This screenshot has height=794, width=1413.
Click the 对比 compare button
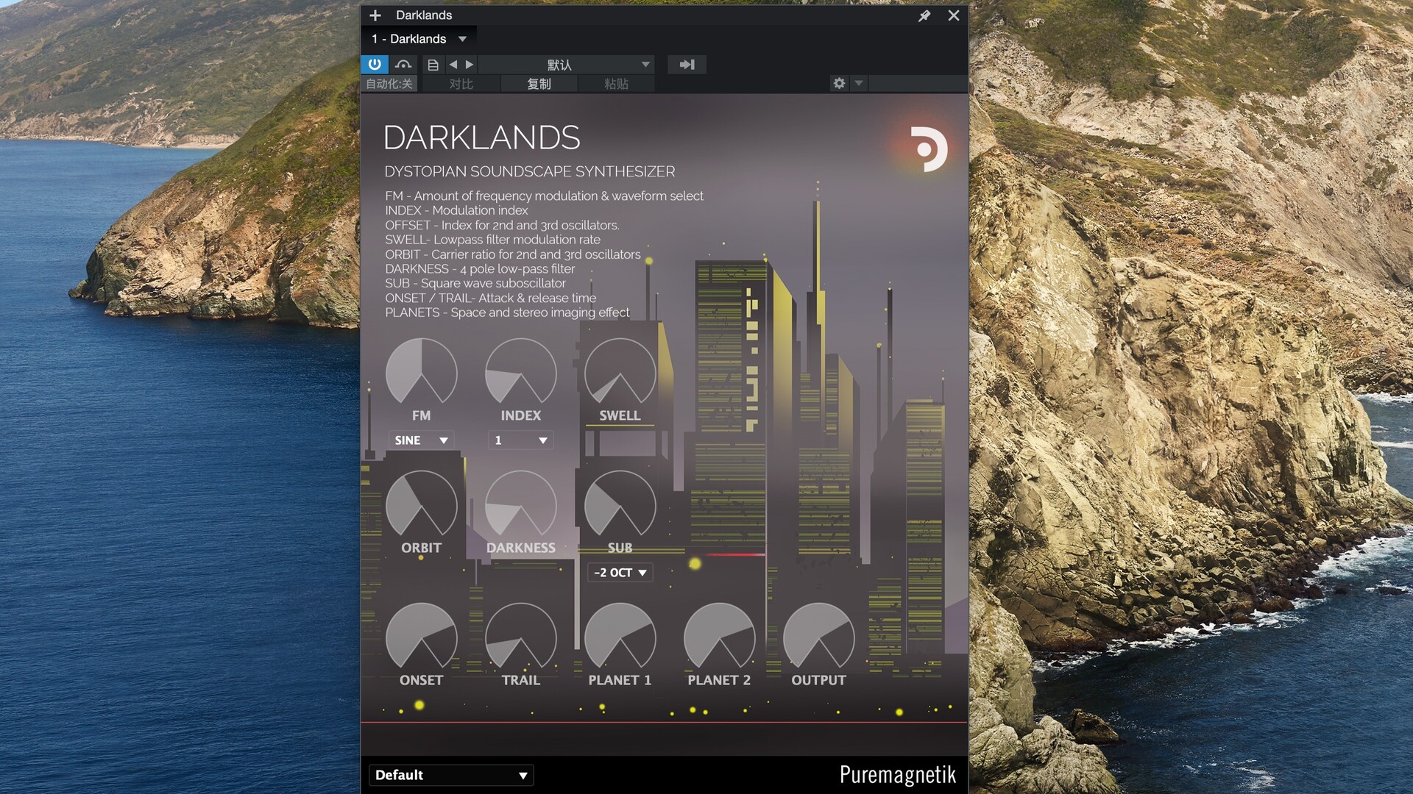[x=461, y=84]
